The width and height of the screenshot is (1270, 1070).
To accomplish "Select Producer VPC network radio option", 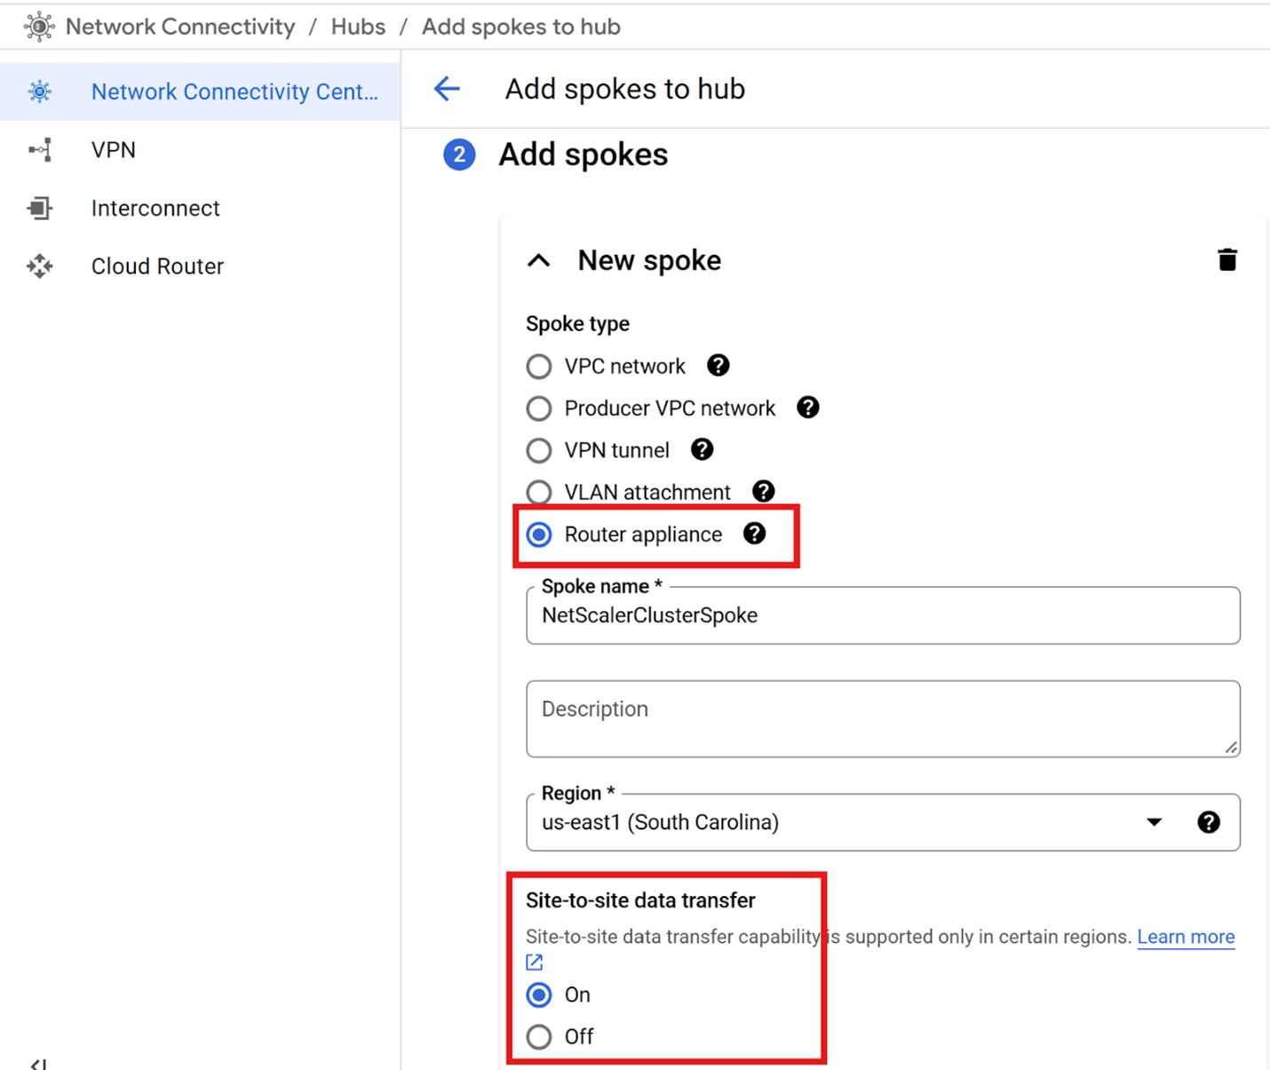I will coord(539,408).
